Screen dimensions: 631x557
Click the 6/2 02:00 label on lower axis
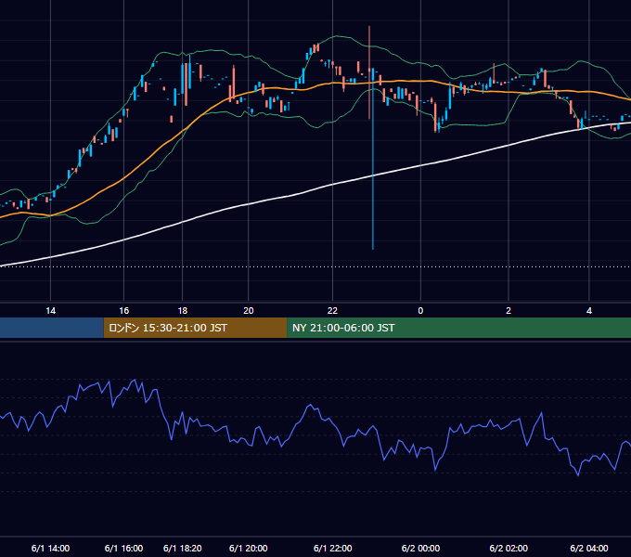pyautogui.click(x=509, y=548)
